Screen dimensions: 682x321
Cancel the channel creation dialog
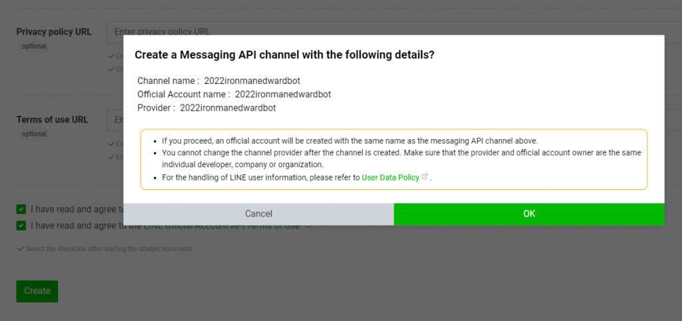tap(258, 214)
